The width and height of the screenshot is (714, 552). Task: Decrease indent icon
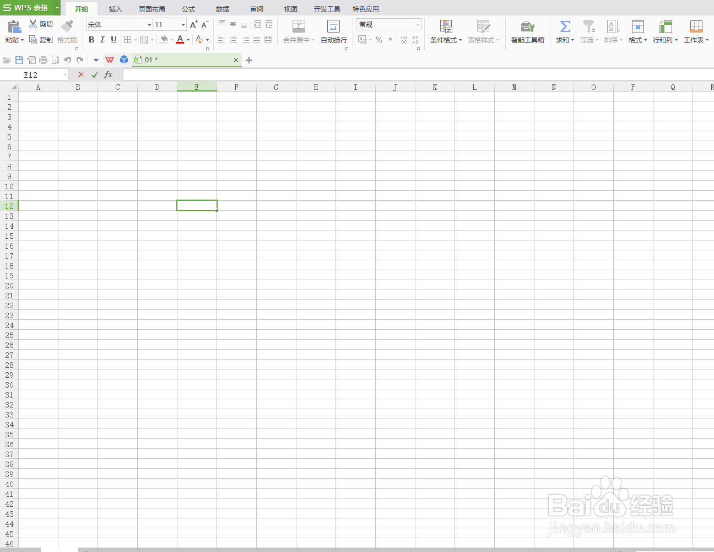tap(257, 24)
